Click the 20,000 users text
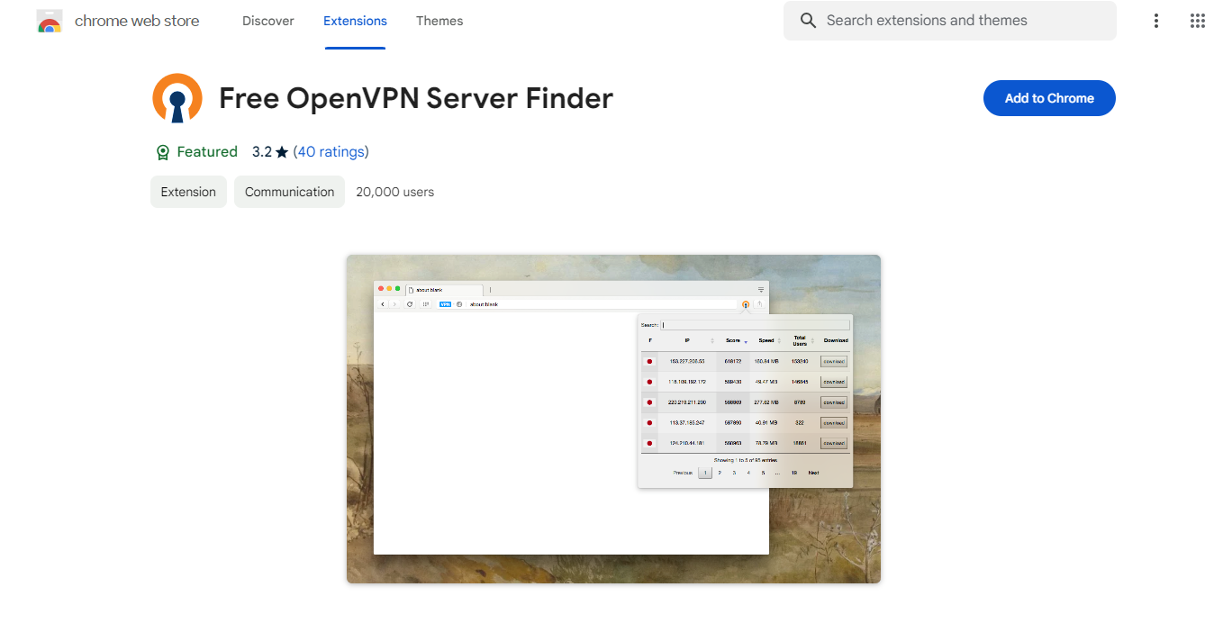 [x=394, y=192]
